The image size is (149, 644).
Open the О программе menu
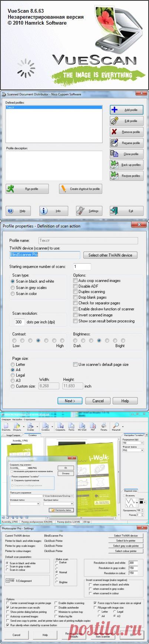pos(30,420)
